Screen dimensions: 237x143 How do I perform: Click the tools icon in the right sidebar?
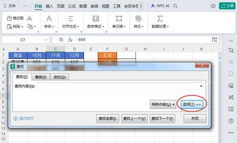(x=231, y=97)
